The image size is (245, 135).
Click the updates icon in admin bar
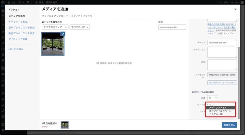[x=21, y=2]
